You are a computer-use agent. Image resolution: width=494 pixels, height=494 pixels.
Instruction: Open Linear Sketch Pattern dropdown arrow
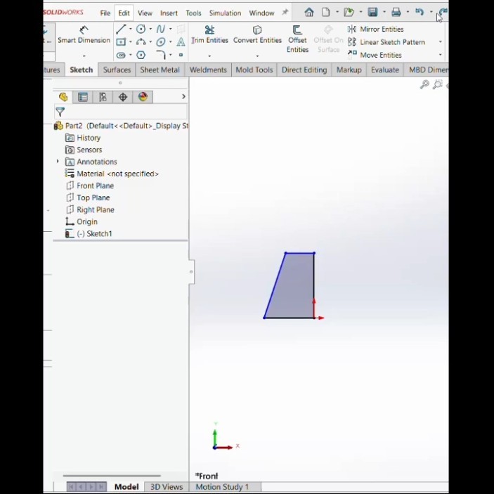pyautogui.click(x=441, y=42)
